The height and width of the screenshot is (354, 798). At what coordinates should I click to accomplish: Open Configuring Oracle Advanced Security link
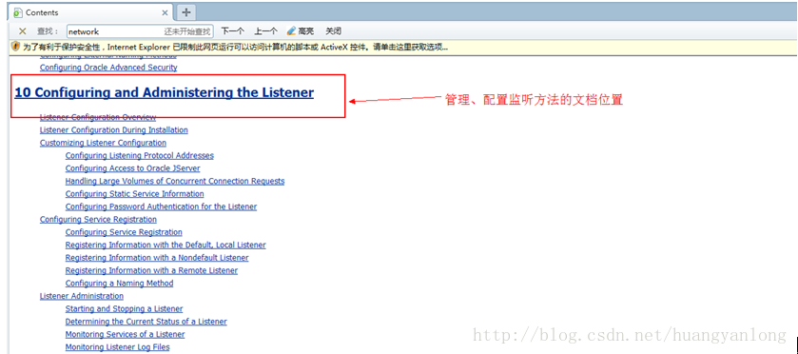[108, 68]
